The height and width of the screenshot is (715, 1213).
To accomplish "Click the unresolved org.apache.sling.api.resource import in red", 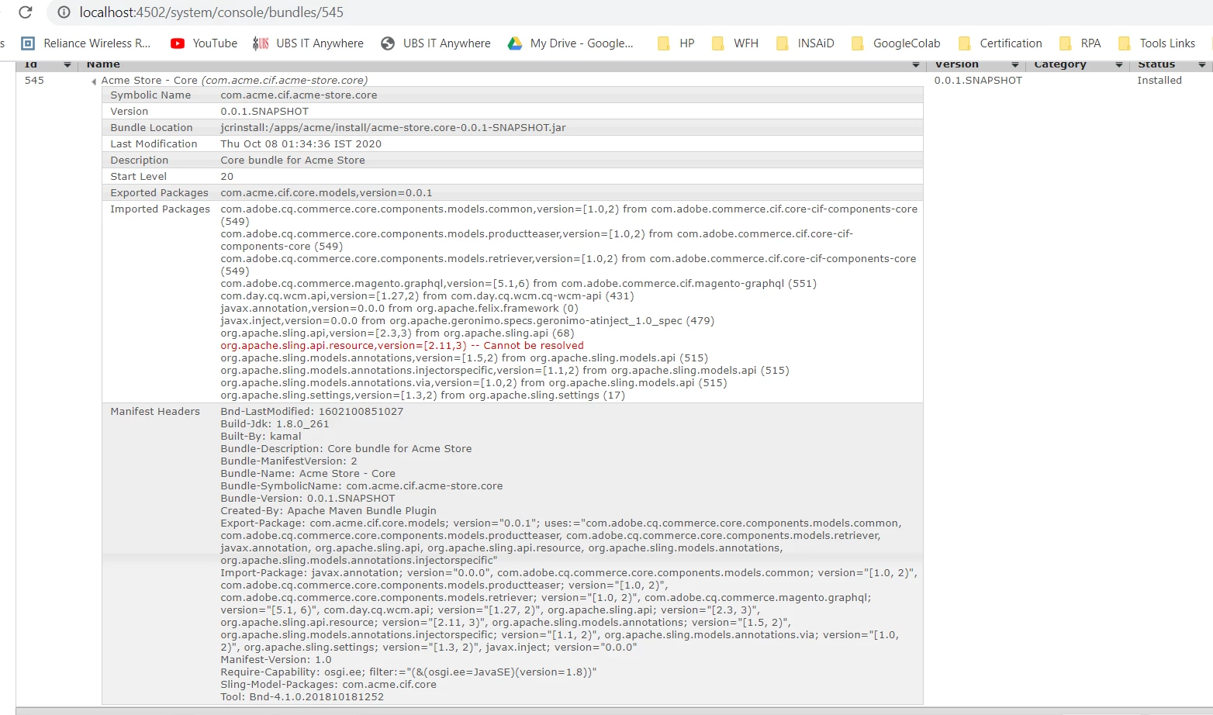I will (402, 346).
